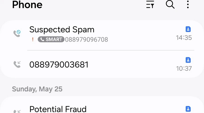
Task: Tap contact icon on Potential Fraud entry
Action: (x=188, y=109)
